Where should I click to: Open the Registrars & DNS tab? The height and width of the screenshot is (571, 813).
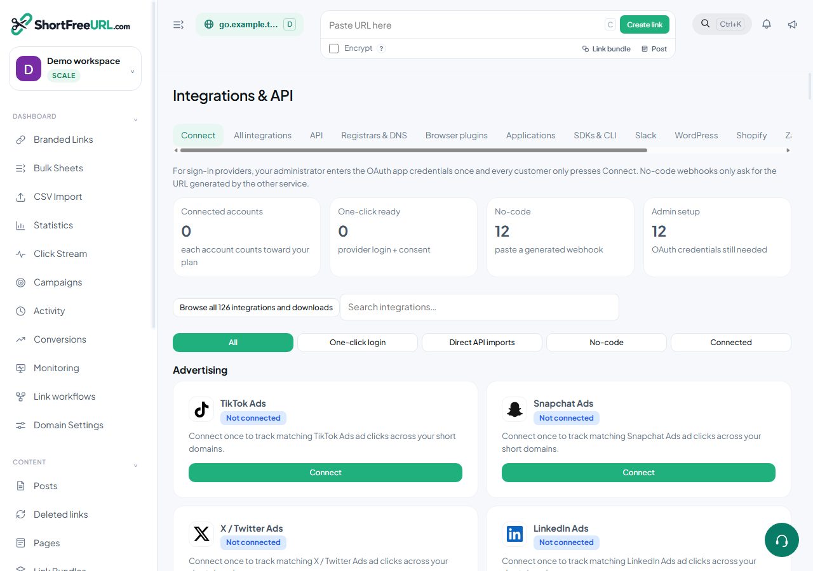374,135
